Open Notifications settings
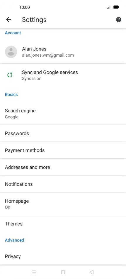 pyautogui.click(x=63, y=184)
